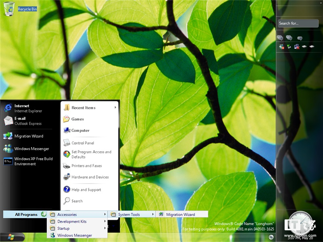Launch Windows Messenger from All Programs list
This screenshot has width=323, height=242.
tap(78, 235)
